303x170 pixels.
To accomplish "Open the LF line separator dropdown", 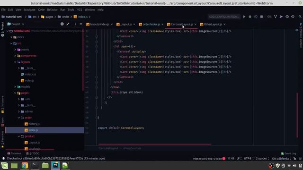I will (239, 159).
